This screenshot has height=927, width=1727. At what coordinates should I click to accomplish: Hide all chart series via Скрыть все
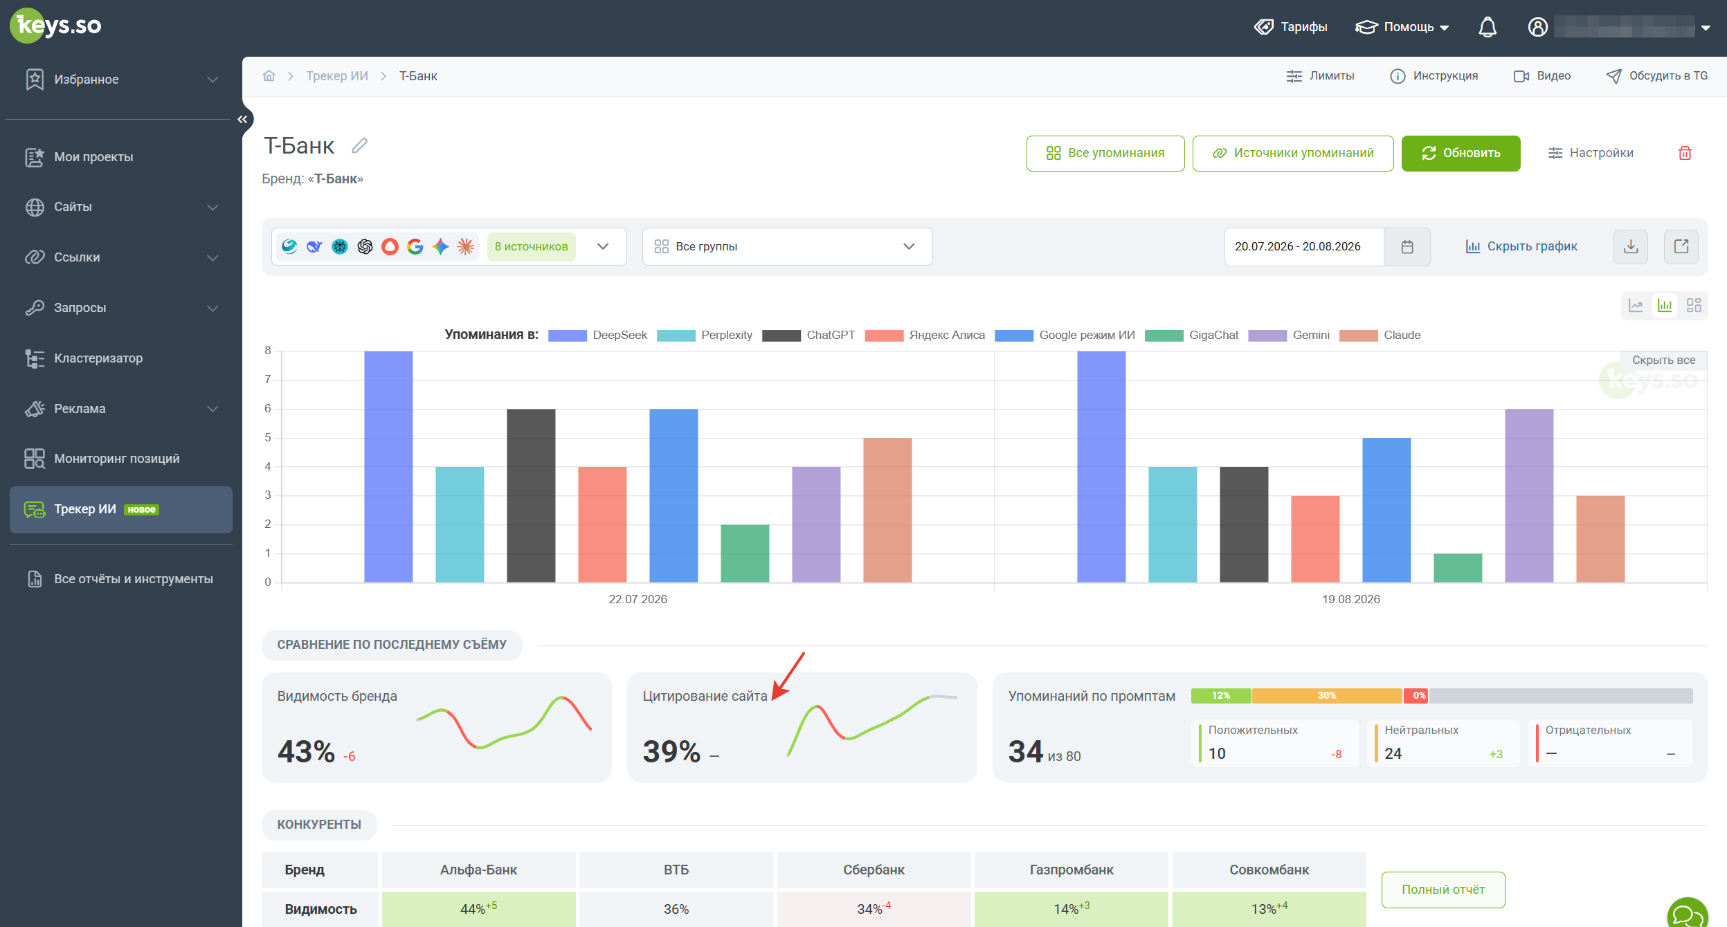pyautogui.click(x=1663, y=360)
